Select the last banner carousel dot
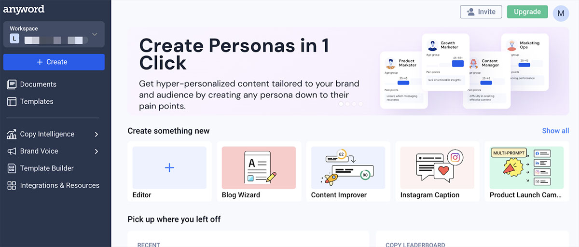Screen dimensions: 579x247 [360, 104]
